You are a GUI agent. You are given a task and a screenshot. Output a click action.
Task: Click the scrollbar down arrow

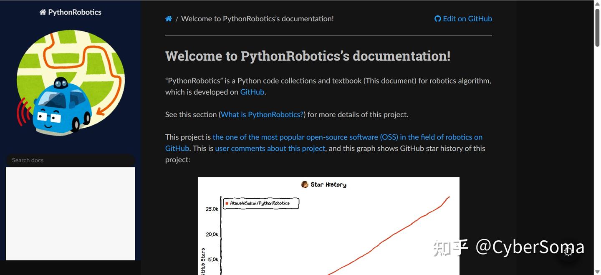[x=597, y=271]
